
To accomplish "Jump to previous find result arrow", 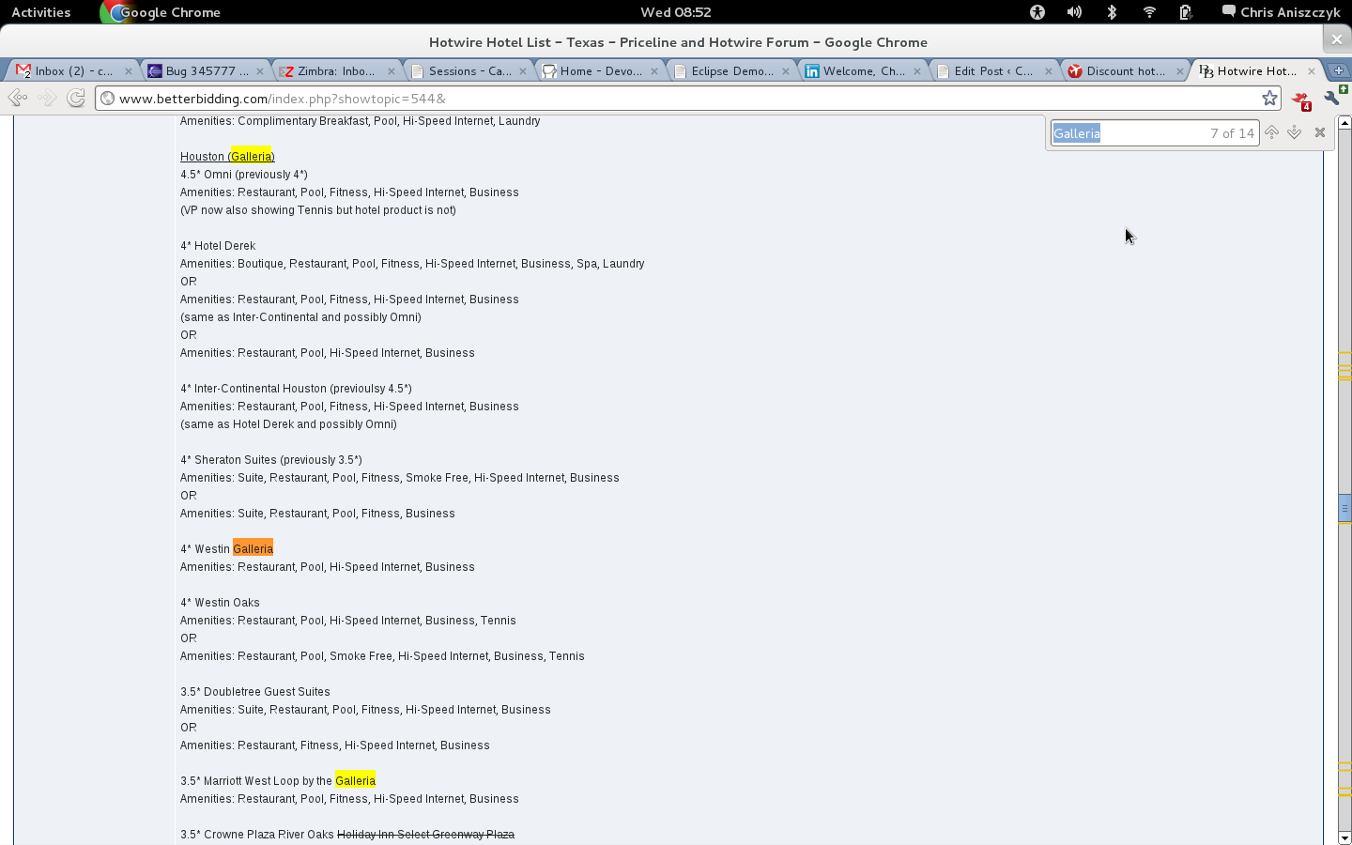I will pyautogui.click(x=1271, y=132).
